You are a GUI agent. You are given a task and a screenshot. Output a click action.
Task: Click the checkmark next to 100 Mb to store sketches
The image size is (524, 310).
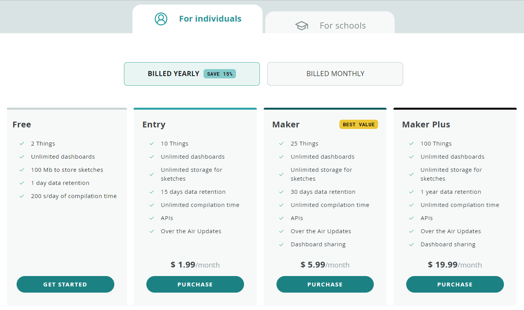pos(22,170)
